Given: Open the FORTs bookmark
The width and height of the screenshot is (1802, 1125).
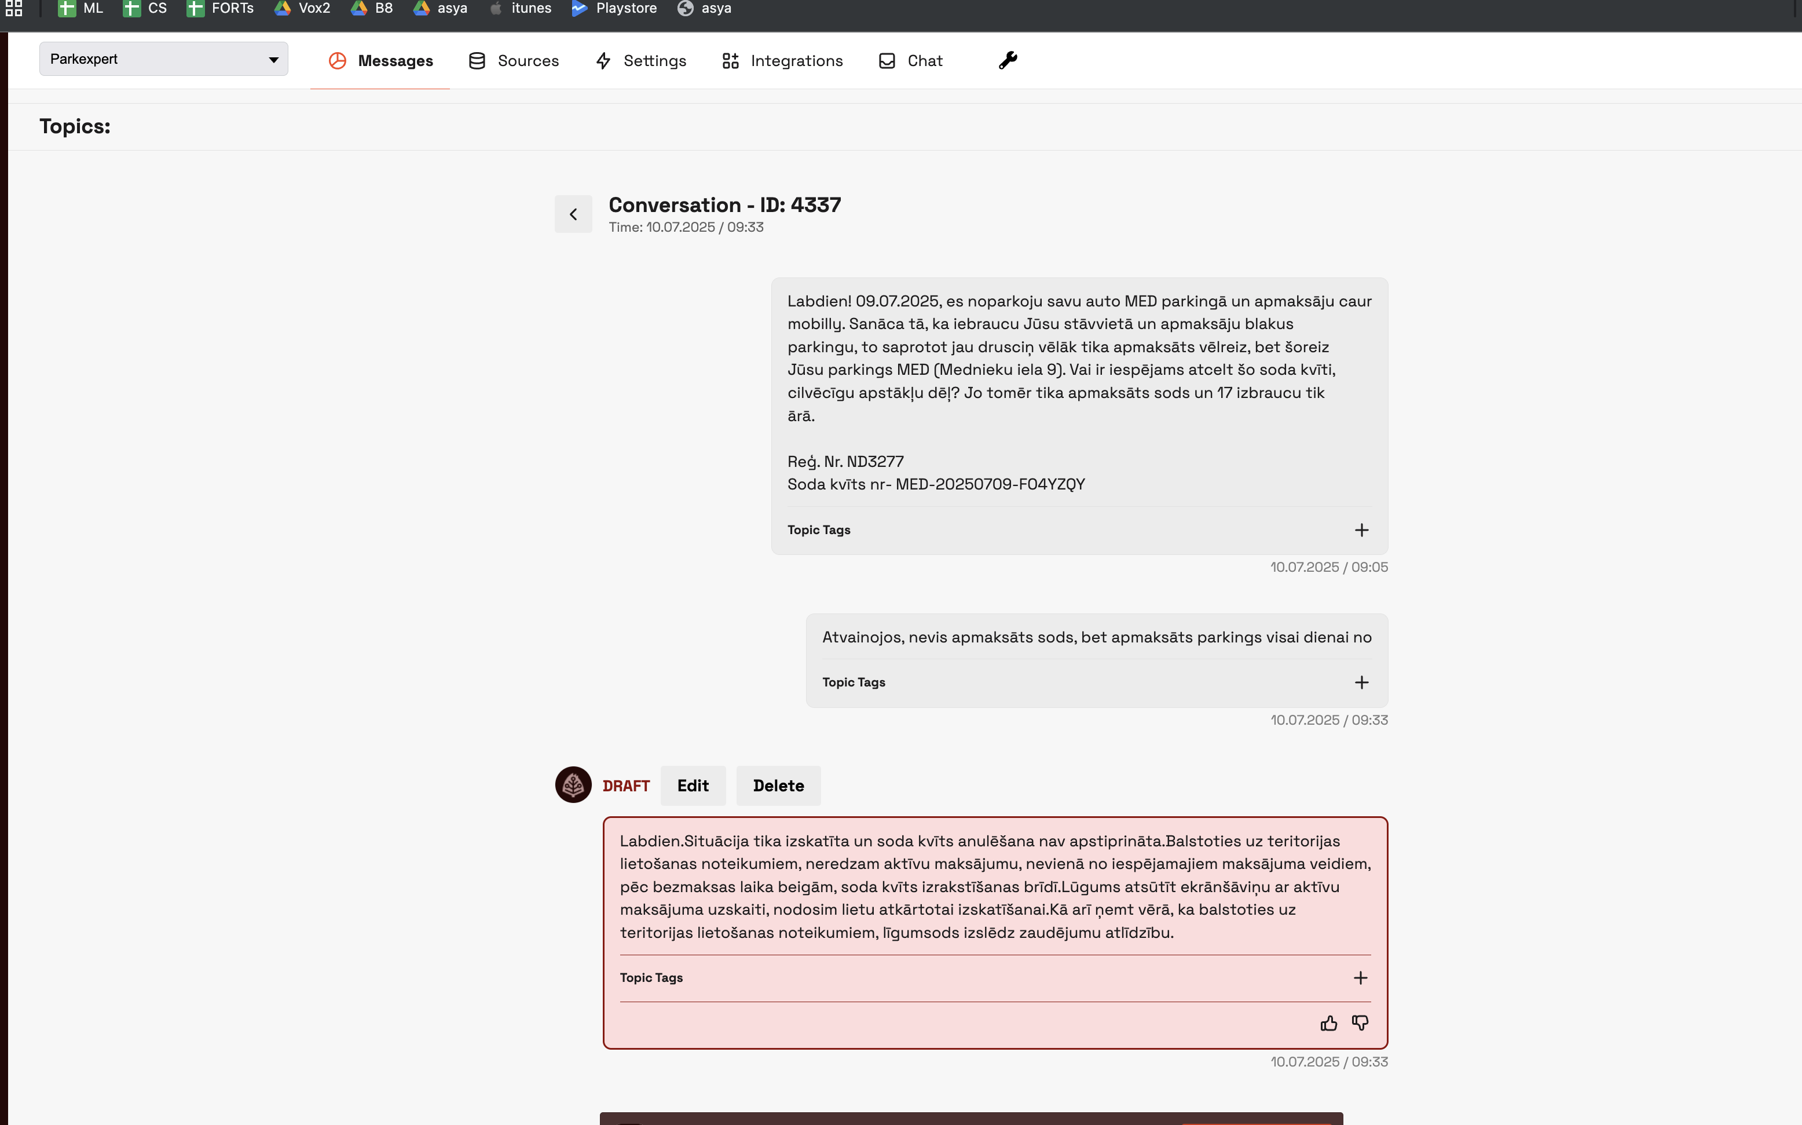Looking at the screenshot, I should pyautogui.click(x=220, y=8).
